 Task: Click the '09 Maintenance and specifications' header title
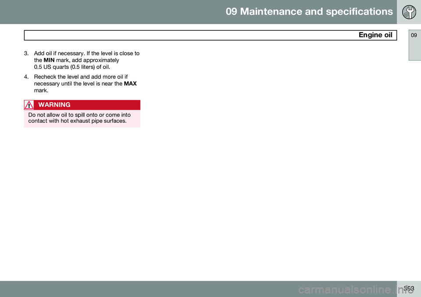point(309,11)
